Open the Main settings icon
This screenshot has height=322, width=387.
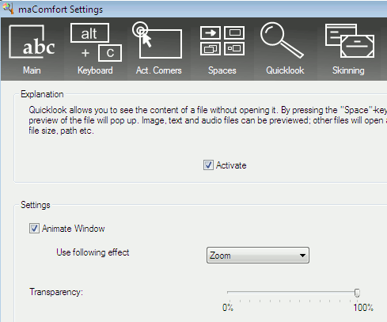(32, 42)
